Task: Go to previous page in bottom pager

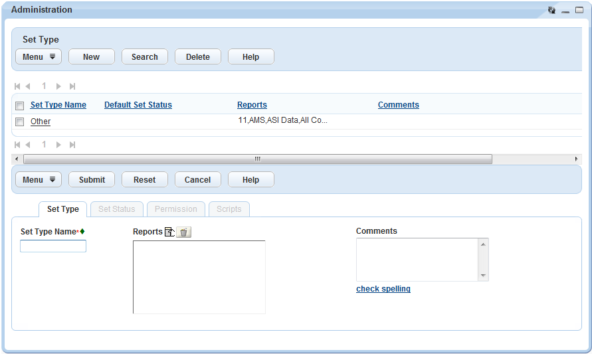Action: 28,145
